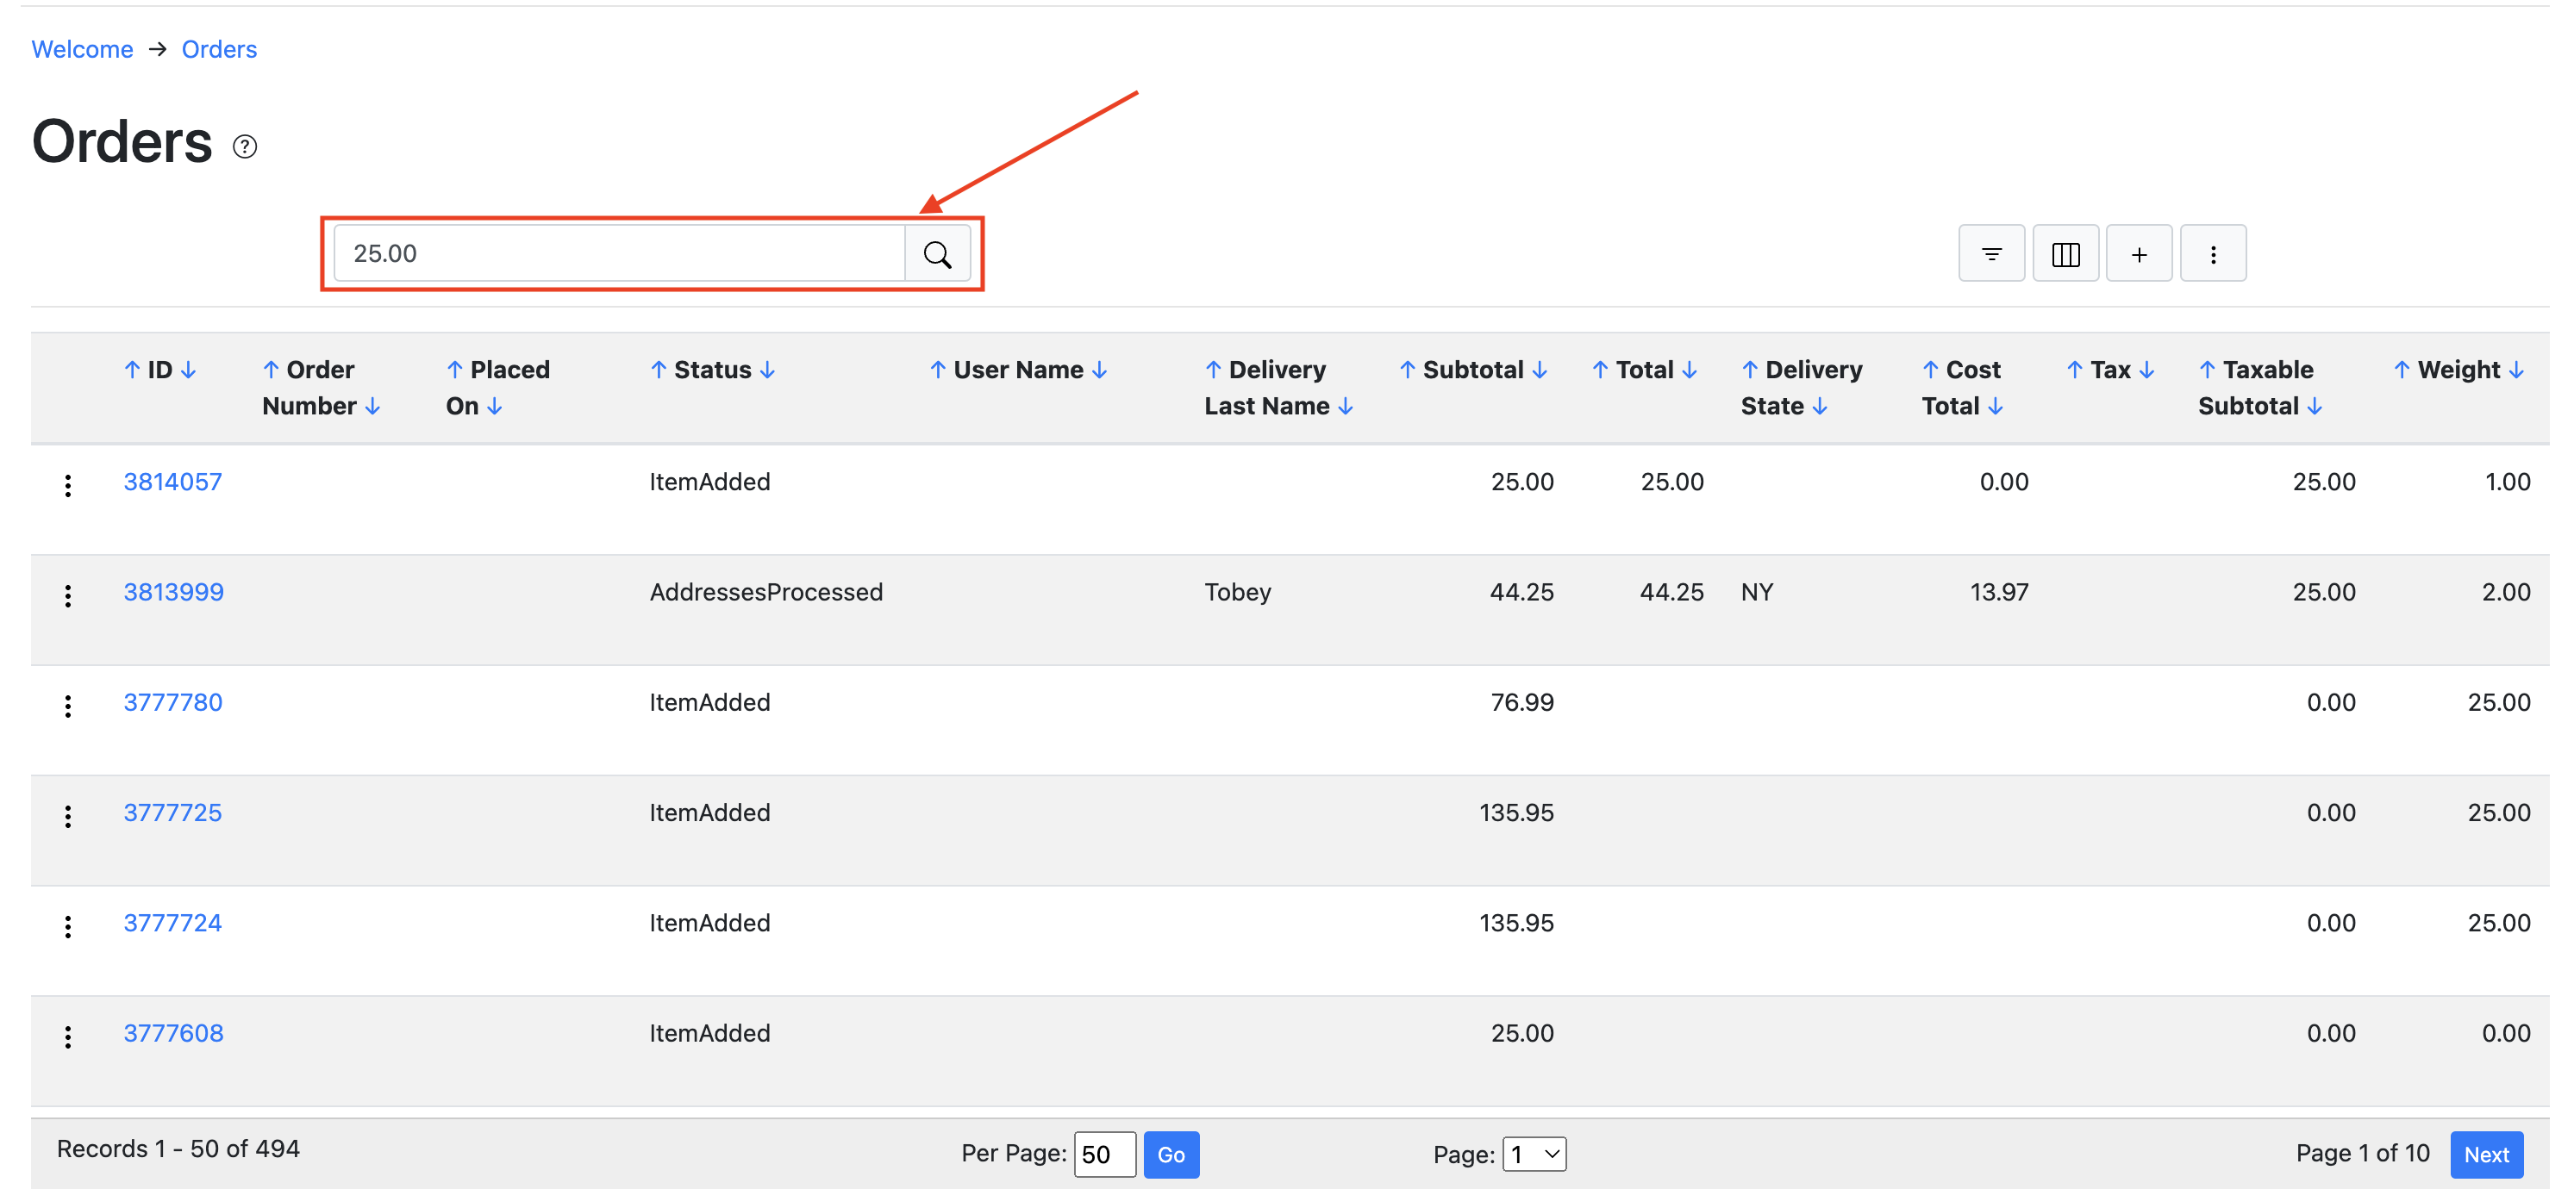Sort Weight ascending arrow
Image resolution: width=2574 pixels, height=1189 pixels.
2402,370
